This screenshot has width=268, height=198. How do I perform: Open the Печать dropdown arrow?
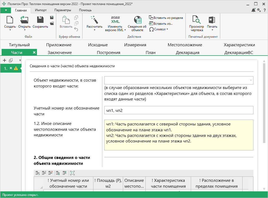212,30
